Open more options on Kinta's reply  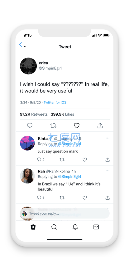(x=107, y=138)
